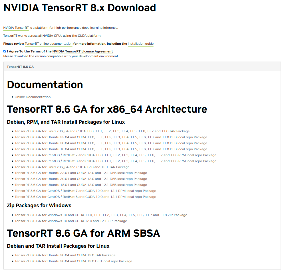
Task: Click the 'NVIDIA TensorRT 8.x Download' page title
Action: click(80, 8)
